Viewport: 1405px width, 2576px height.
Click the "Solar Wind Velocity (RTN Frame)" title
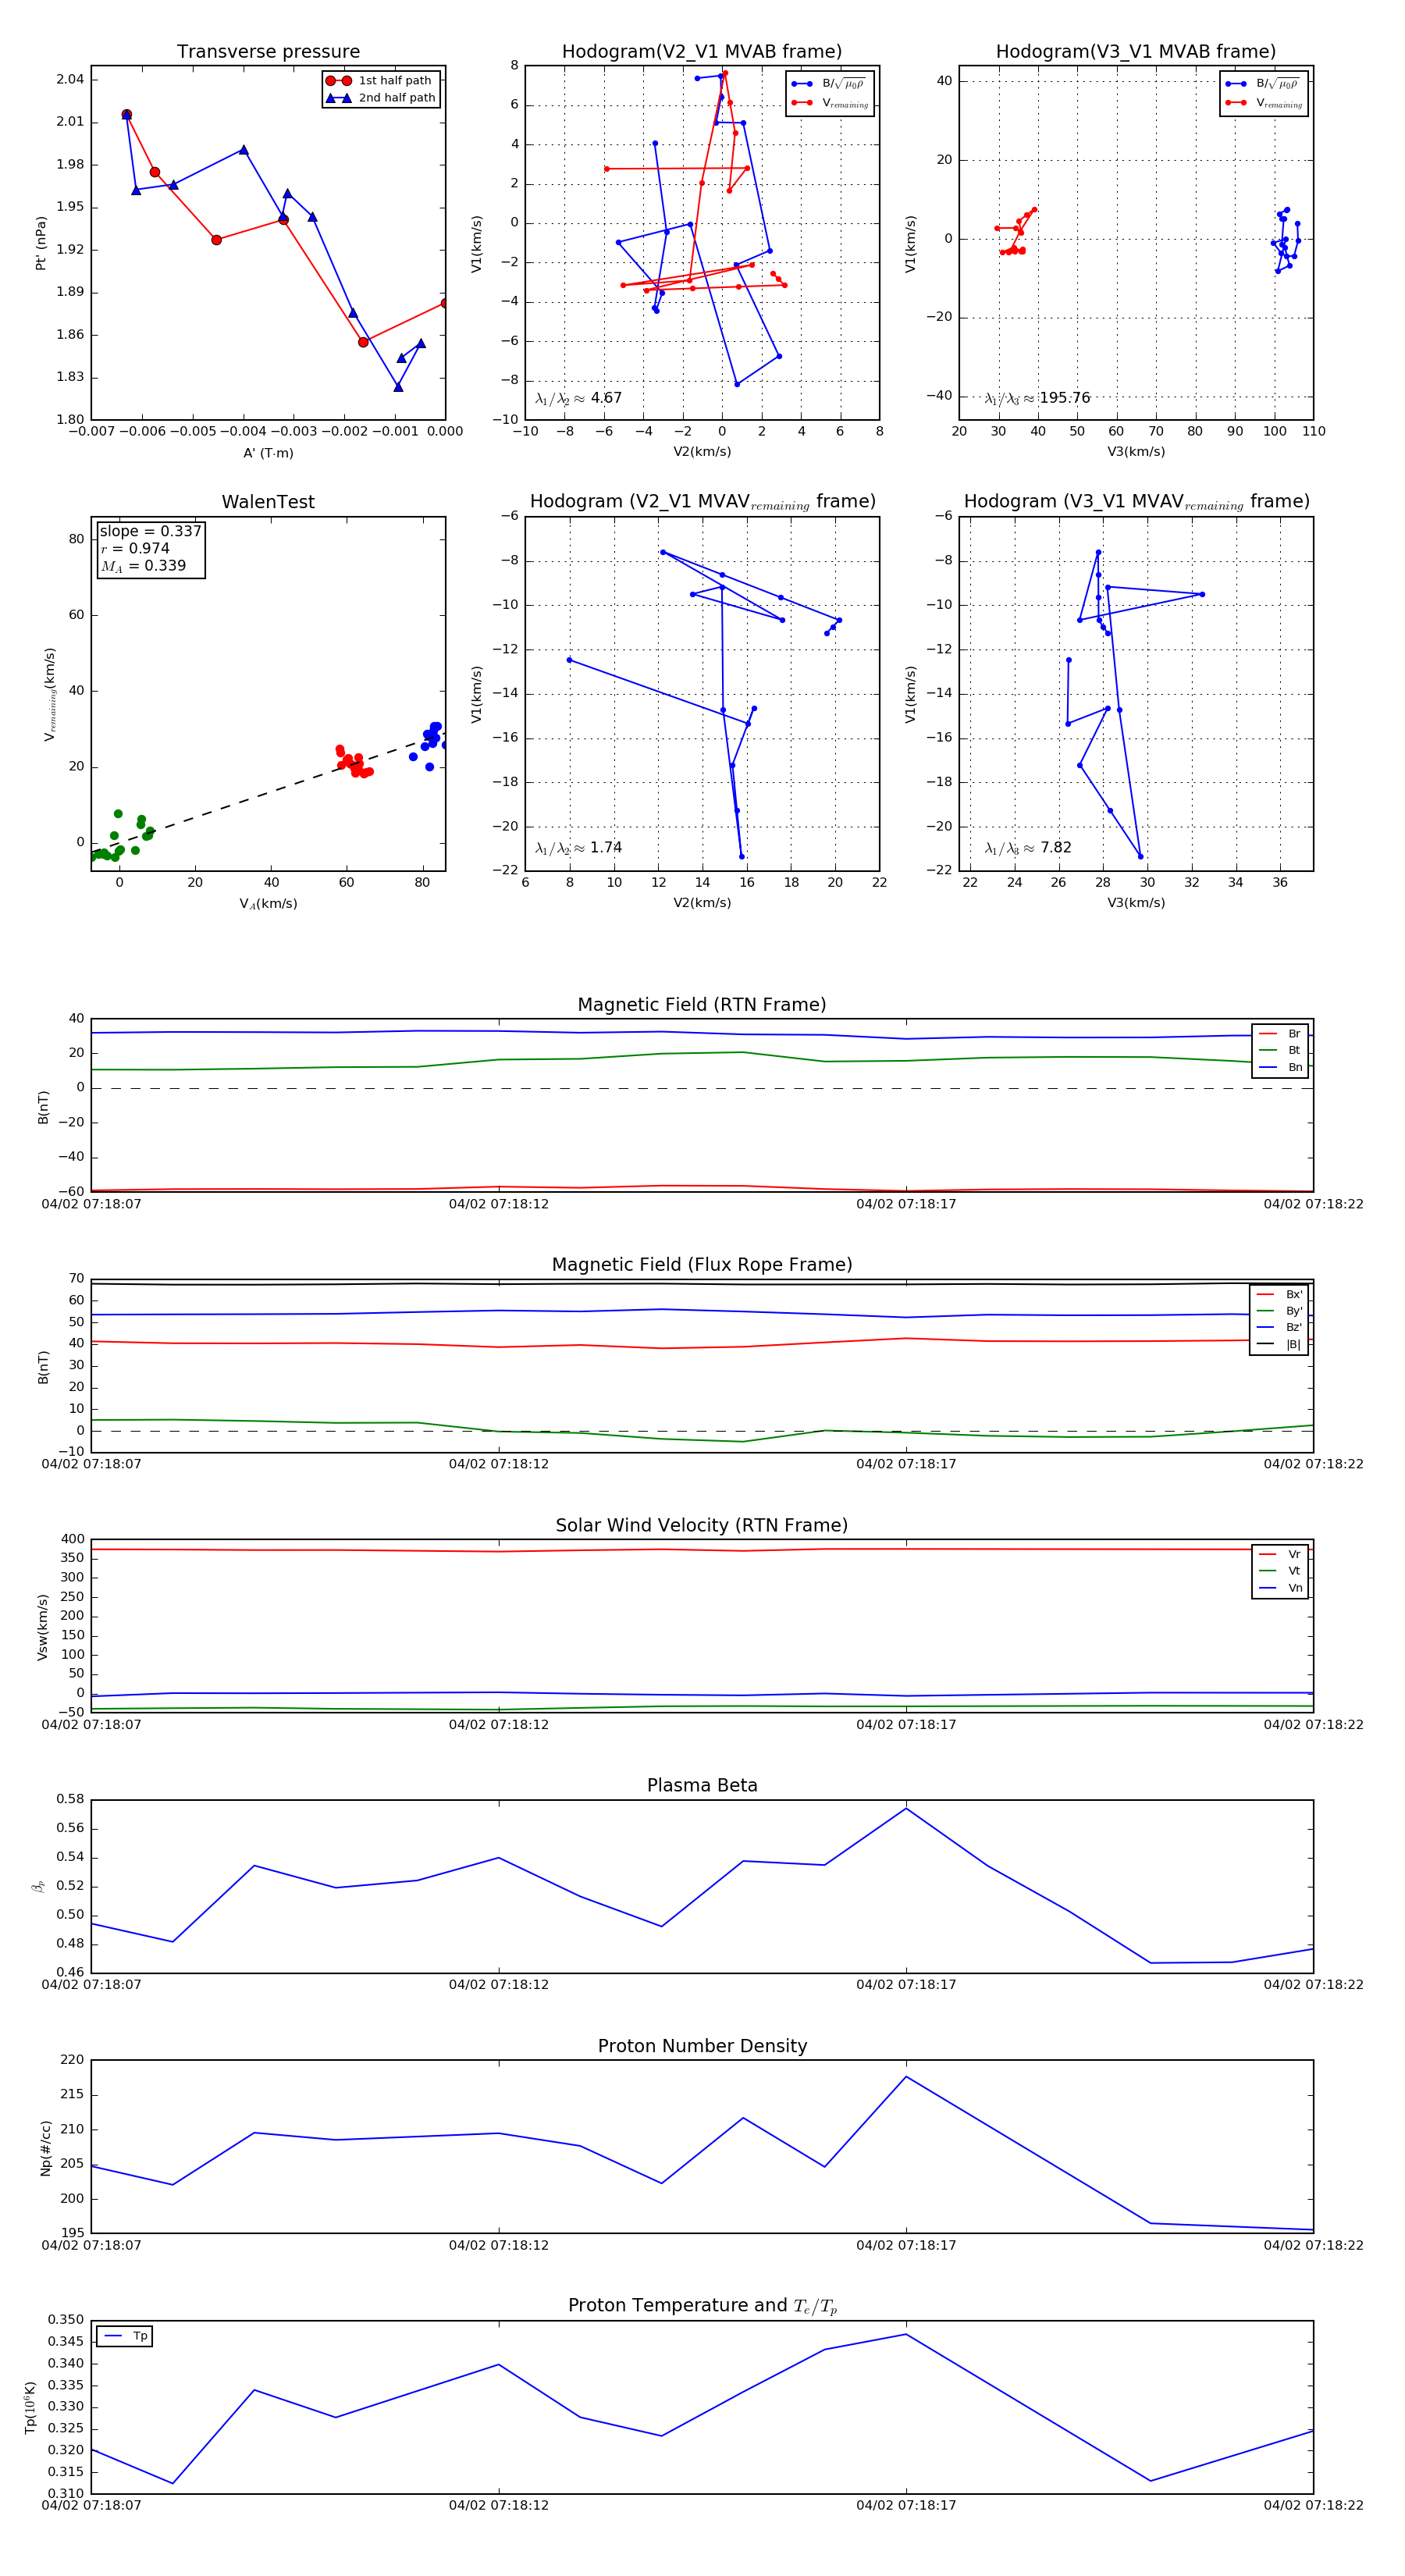click(x=702, y=1526)
